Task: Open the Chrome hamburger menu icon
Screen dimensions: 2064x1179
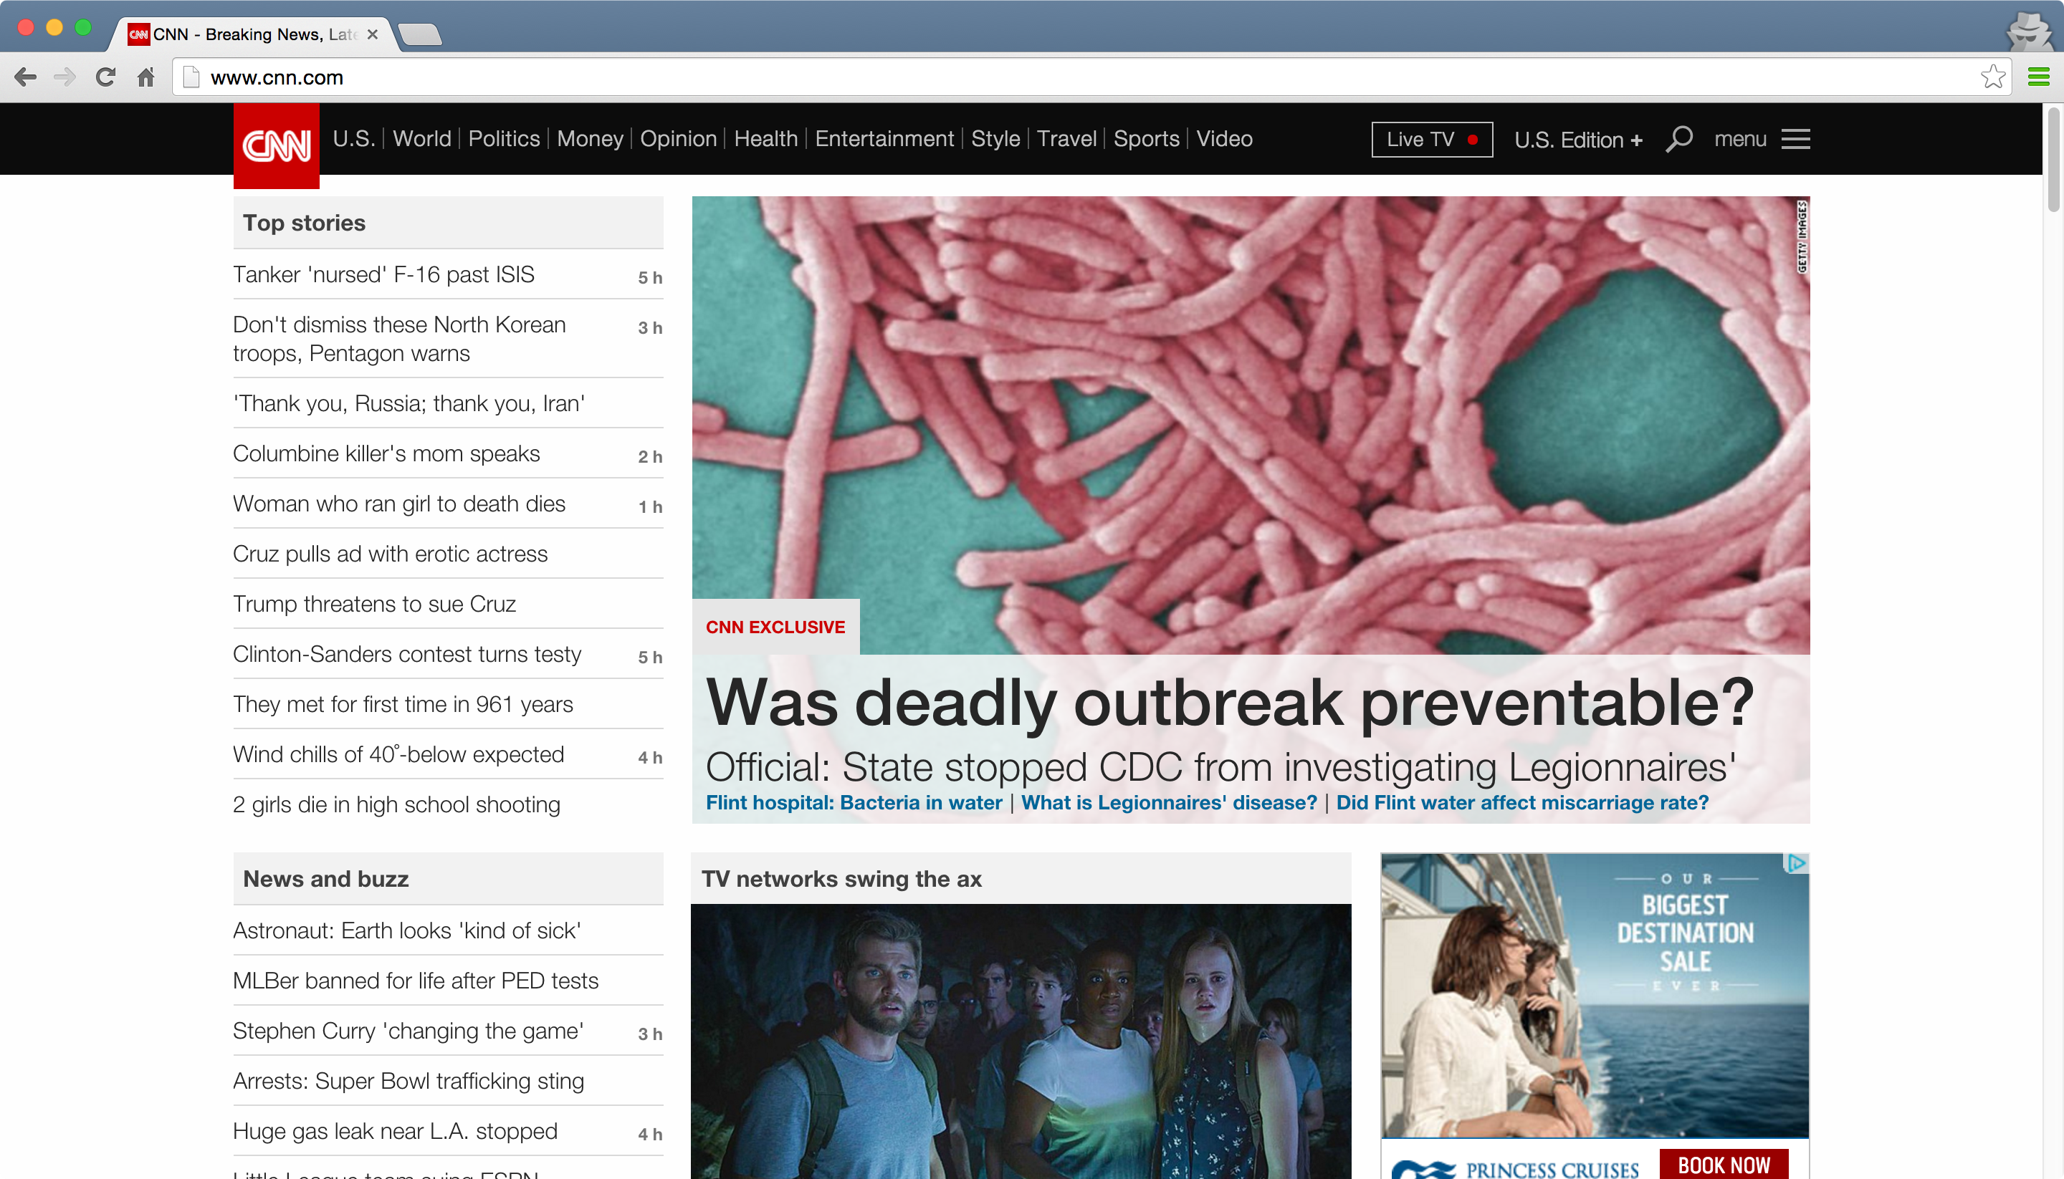Action: (x=2038, y=77)
